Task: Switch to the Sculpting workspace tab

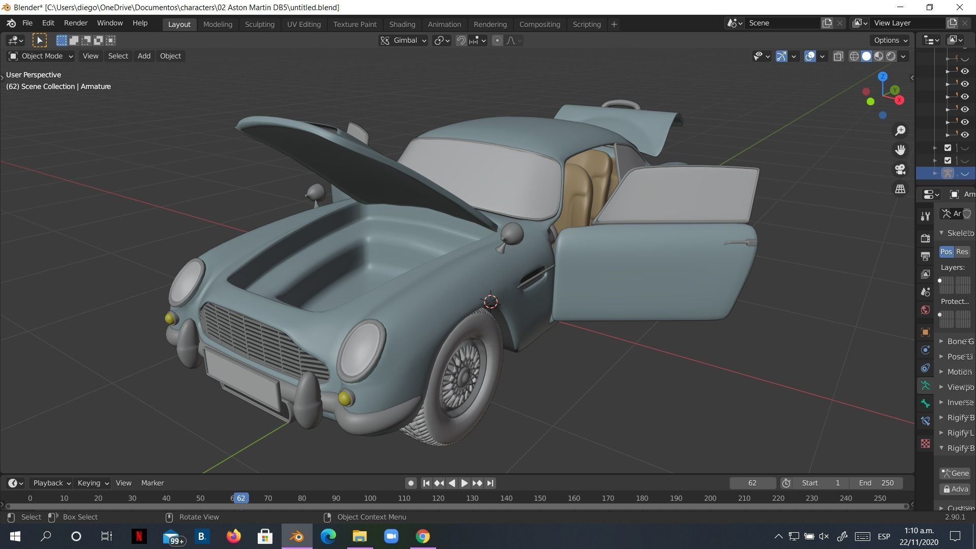Action: coord(259,24)
